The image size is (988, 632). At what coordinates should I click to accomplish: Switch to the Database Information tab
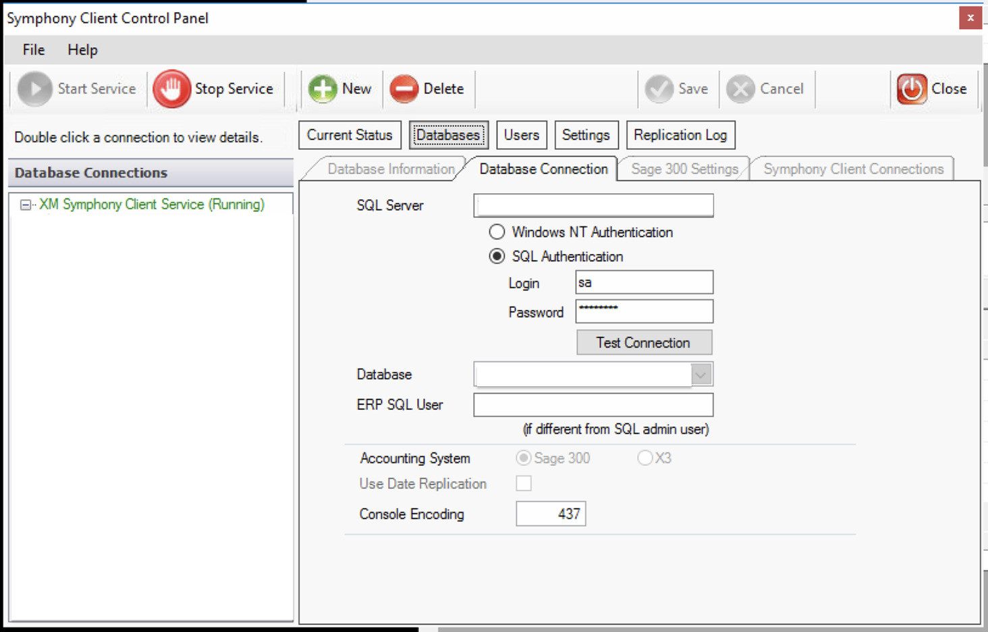(391, 169)
